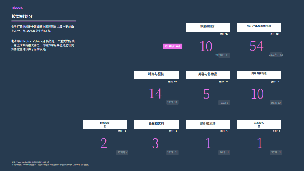Click the large pink number 3
Screen dimensions: 304x171
tap(155, 143)
